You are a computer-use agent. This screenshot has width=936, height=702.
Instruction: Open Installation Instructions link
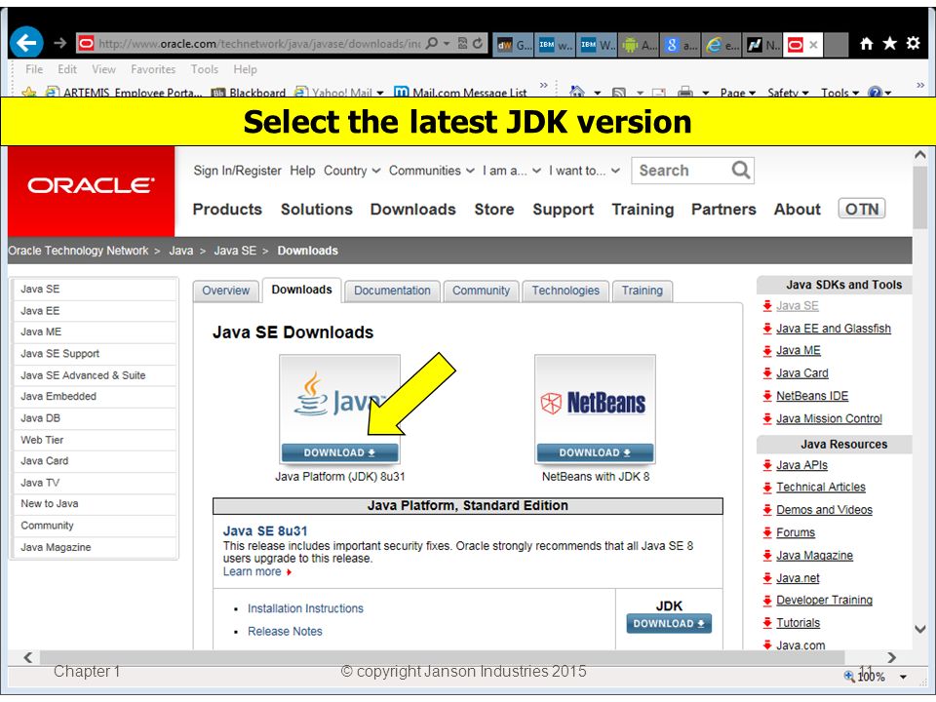tap(305, 608)
